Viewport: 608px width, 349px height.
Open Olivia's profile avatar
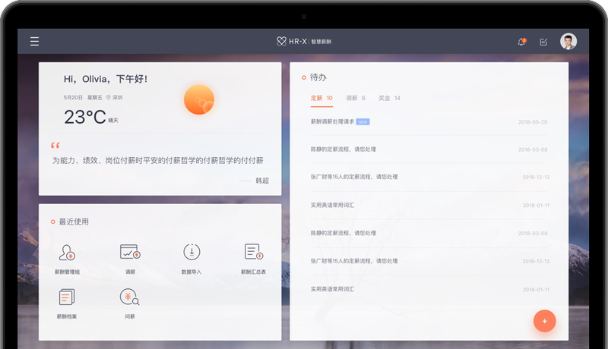click(x=568, y=42)
